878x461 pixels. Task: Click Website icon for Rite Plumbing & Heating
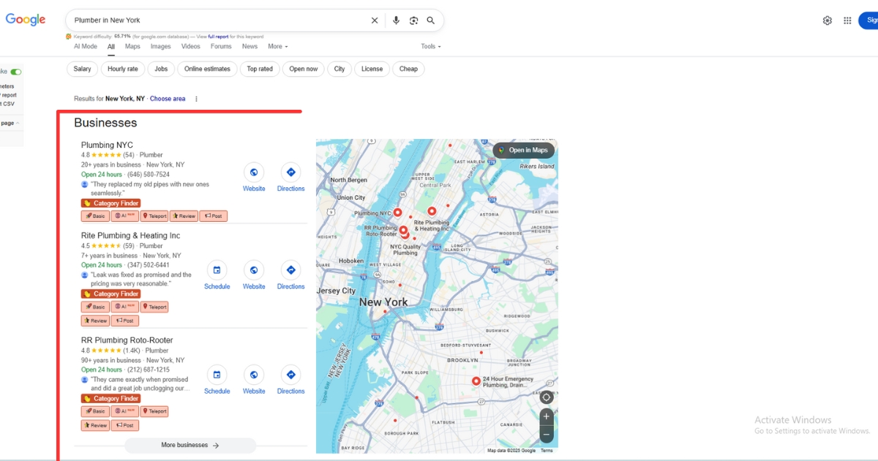pos(254,271)
